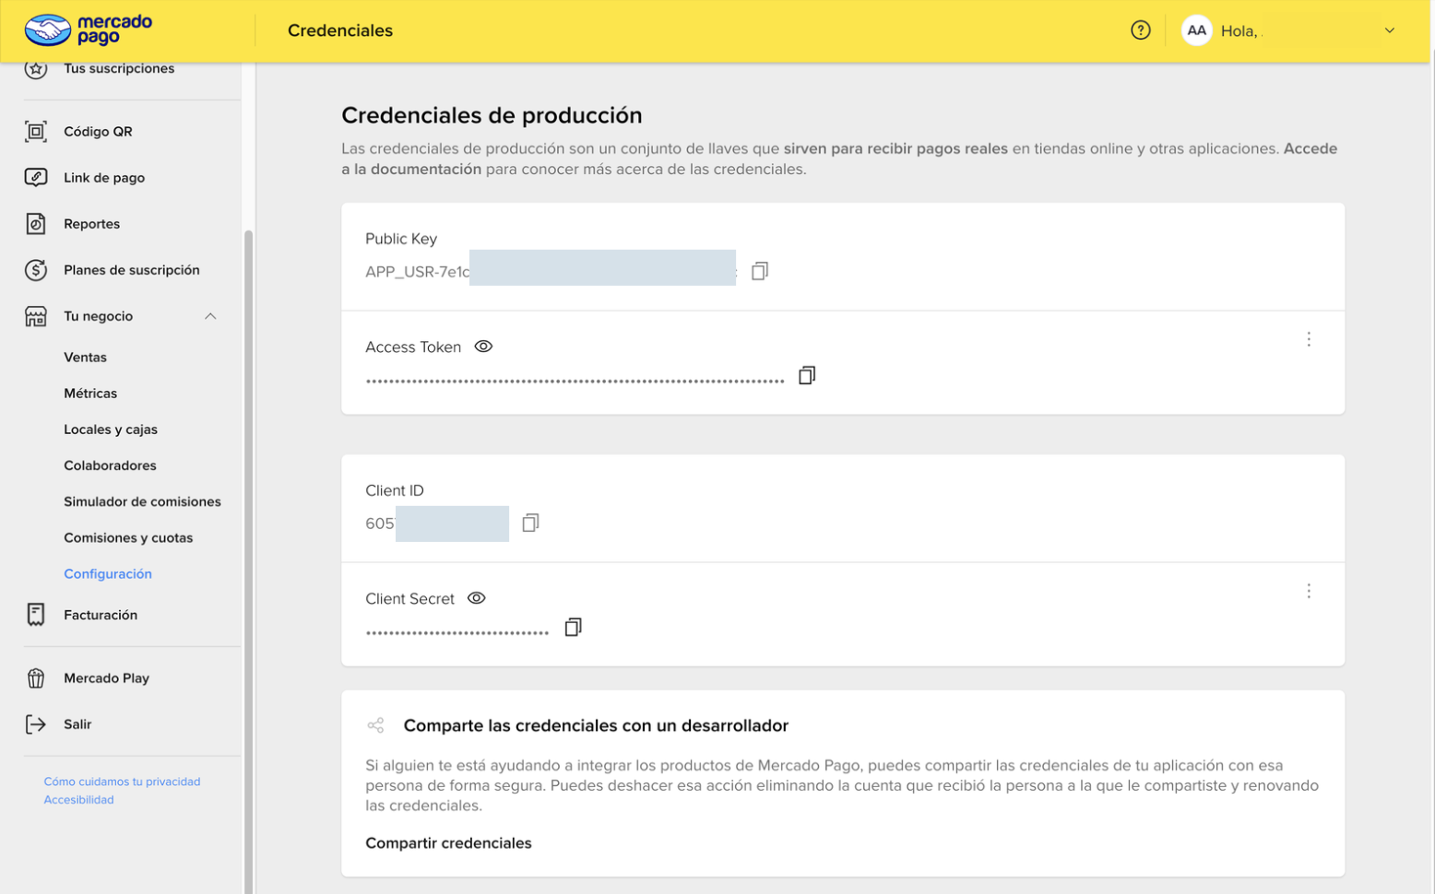This screenshot has height=894, width=1435.
Task: Select Configuración submenu item
Action: point(108,574)
